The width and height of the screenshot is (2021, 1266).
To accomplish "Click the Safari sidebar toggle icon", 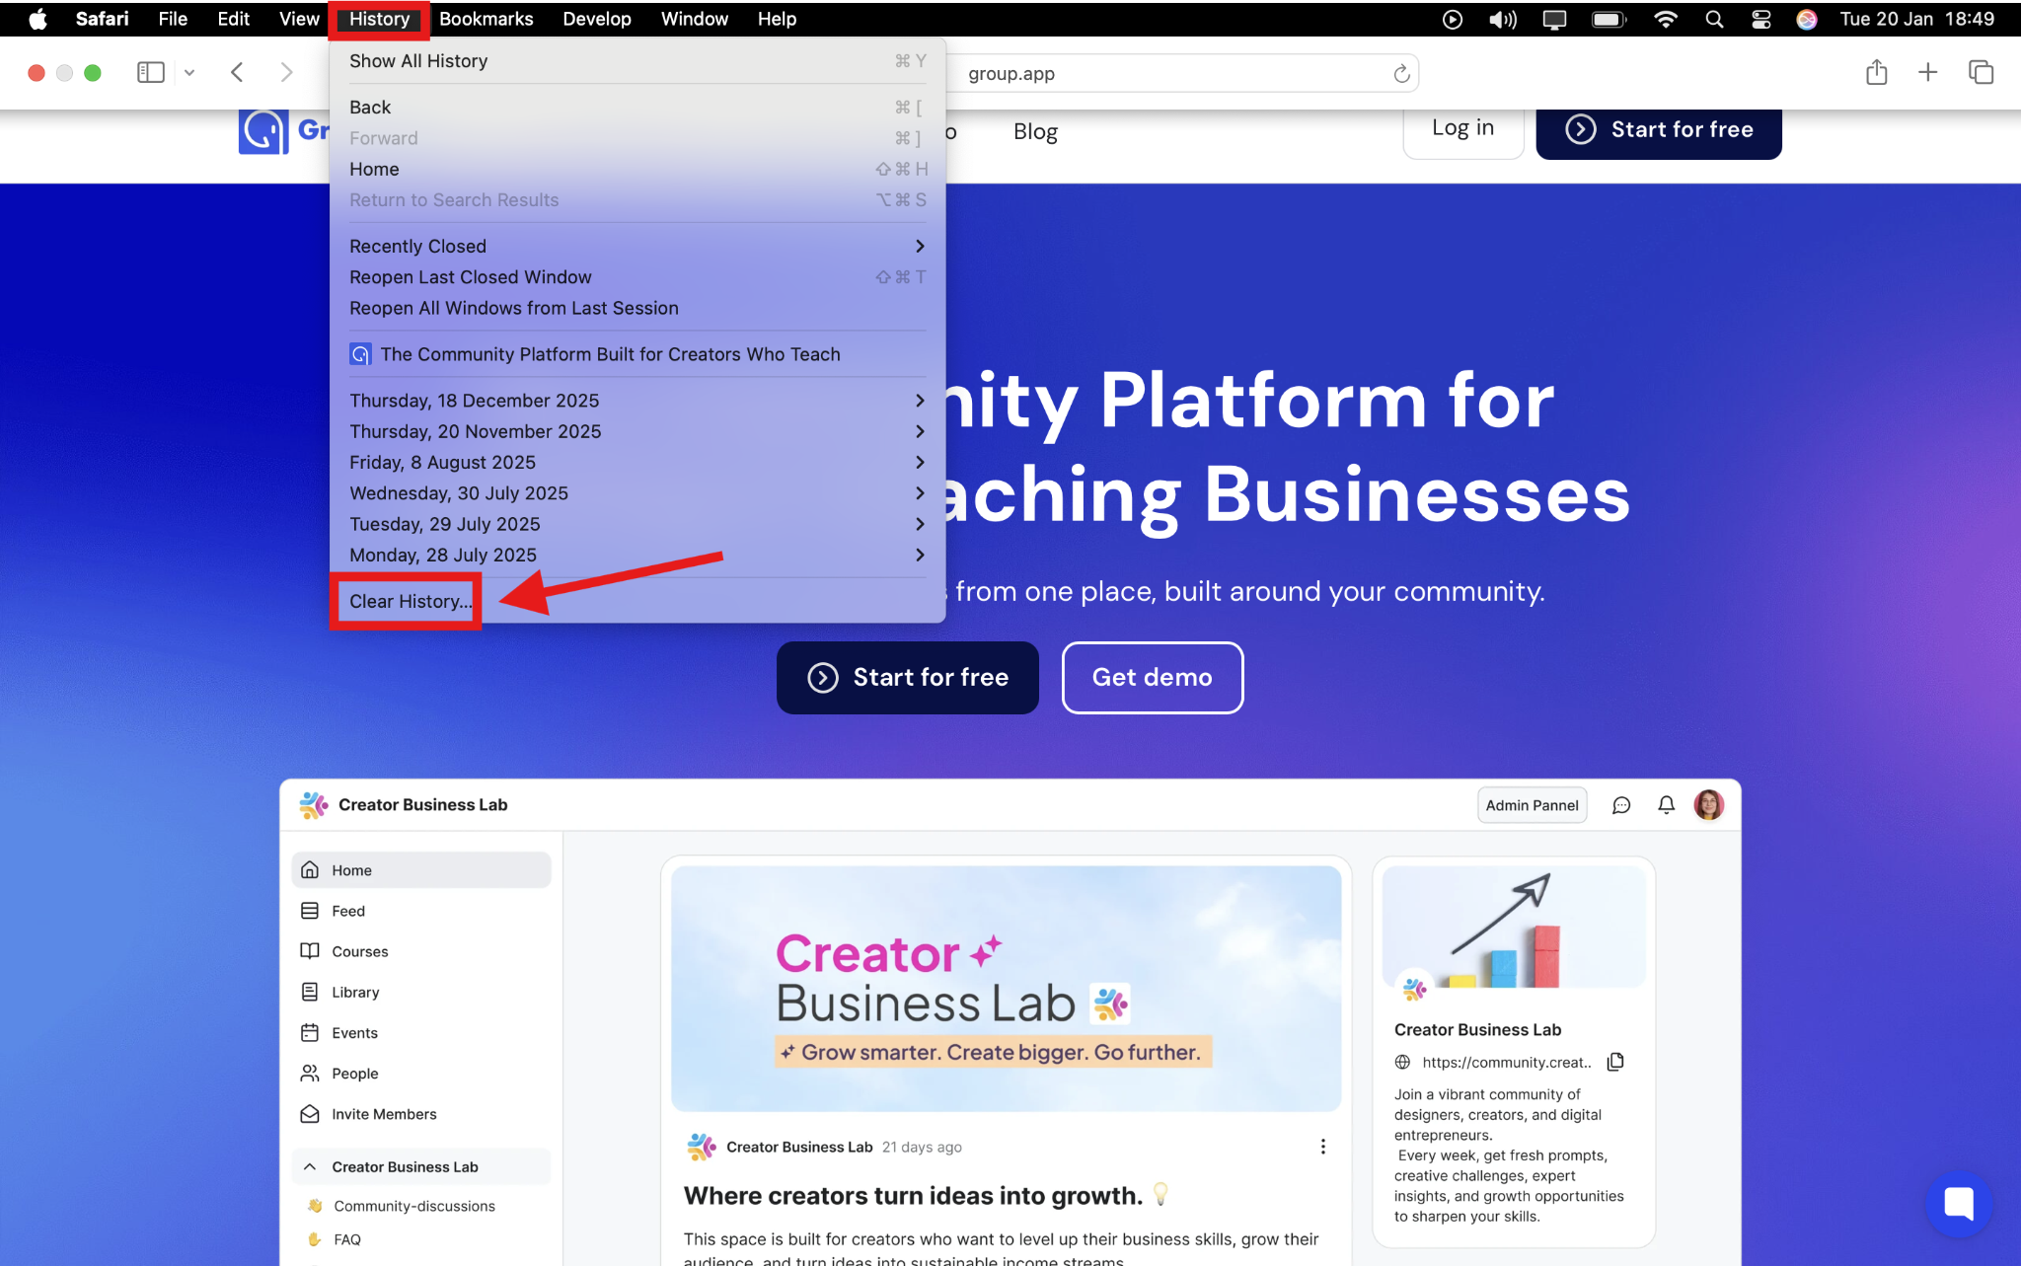I will (x=150, y=72).
